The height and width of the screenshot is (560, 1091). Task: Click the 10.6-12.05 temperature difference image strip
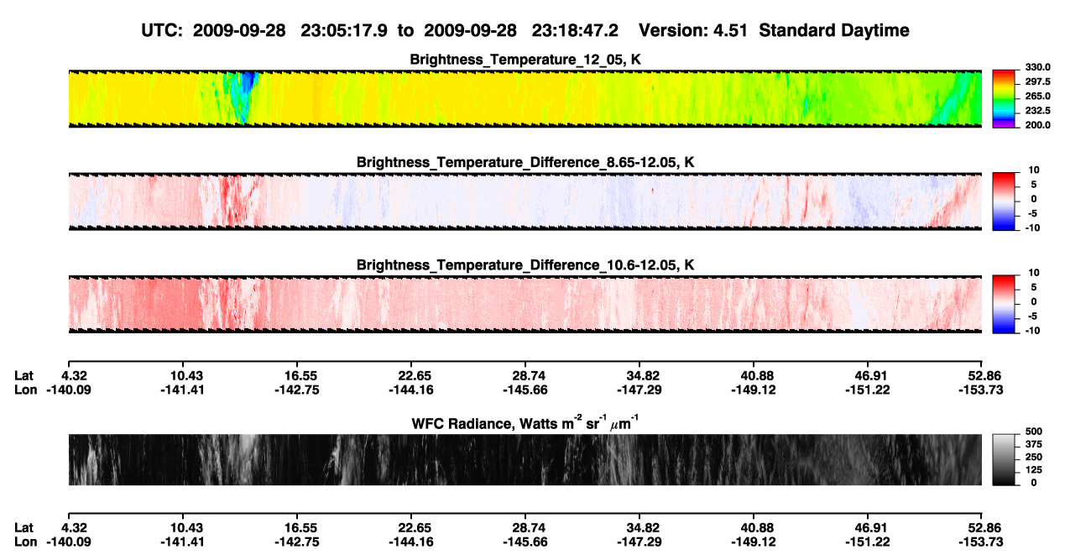click(x=525, y=304)
